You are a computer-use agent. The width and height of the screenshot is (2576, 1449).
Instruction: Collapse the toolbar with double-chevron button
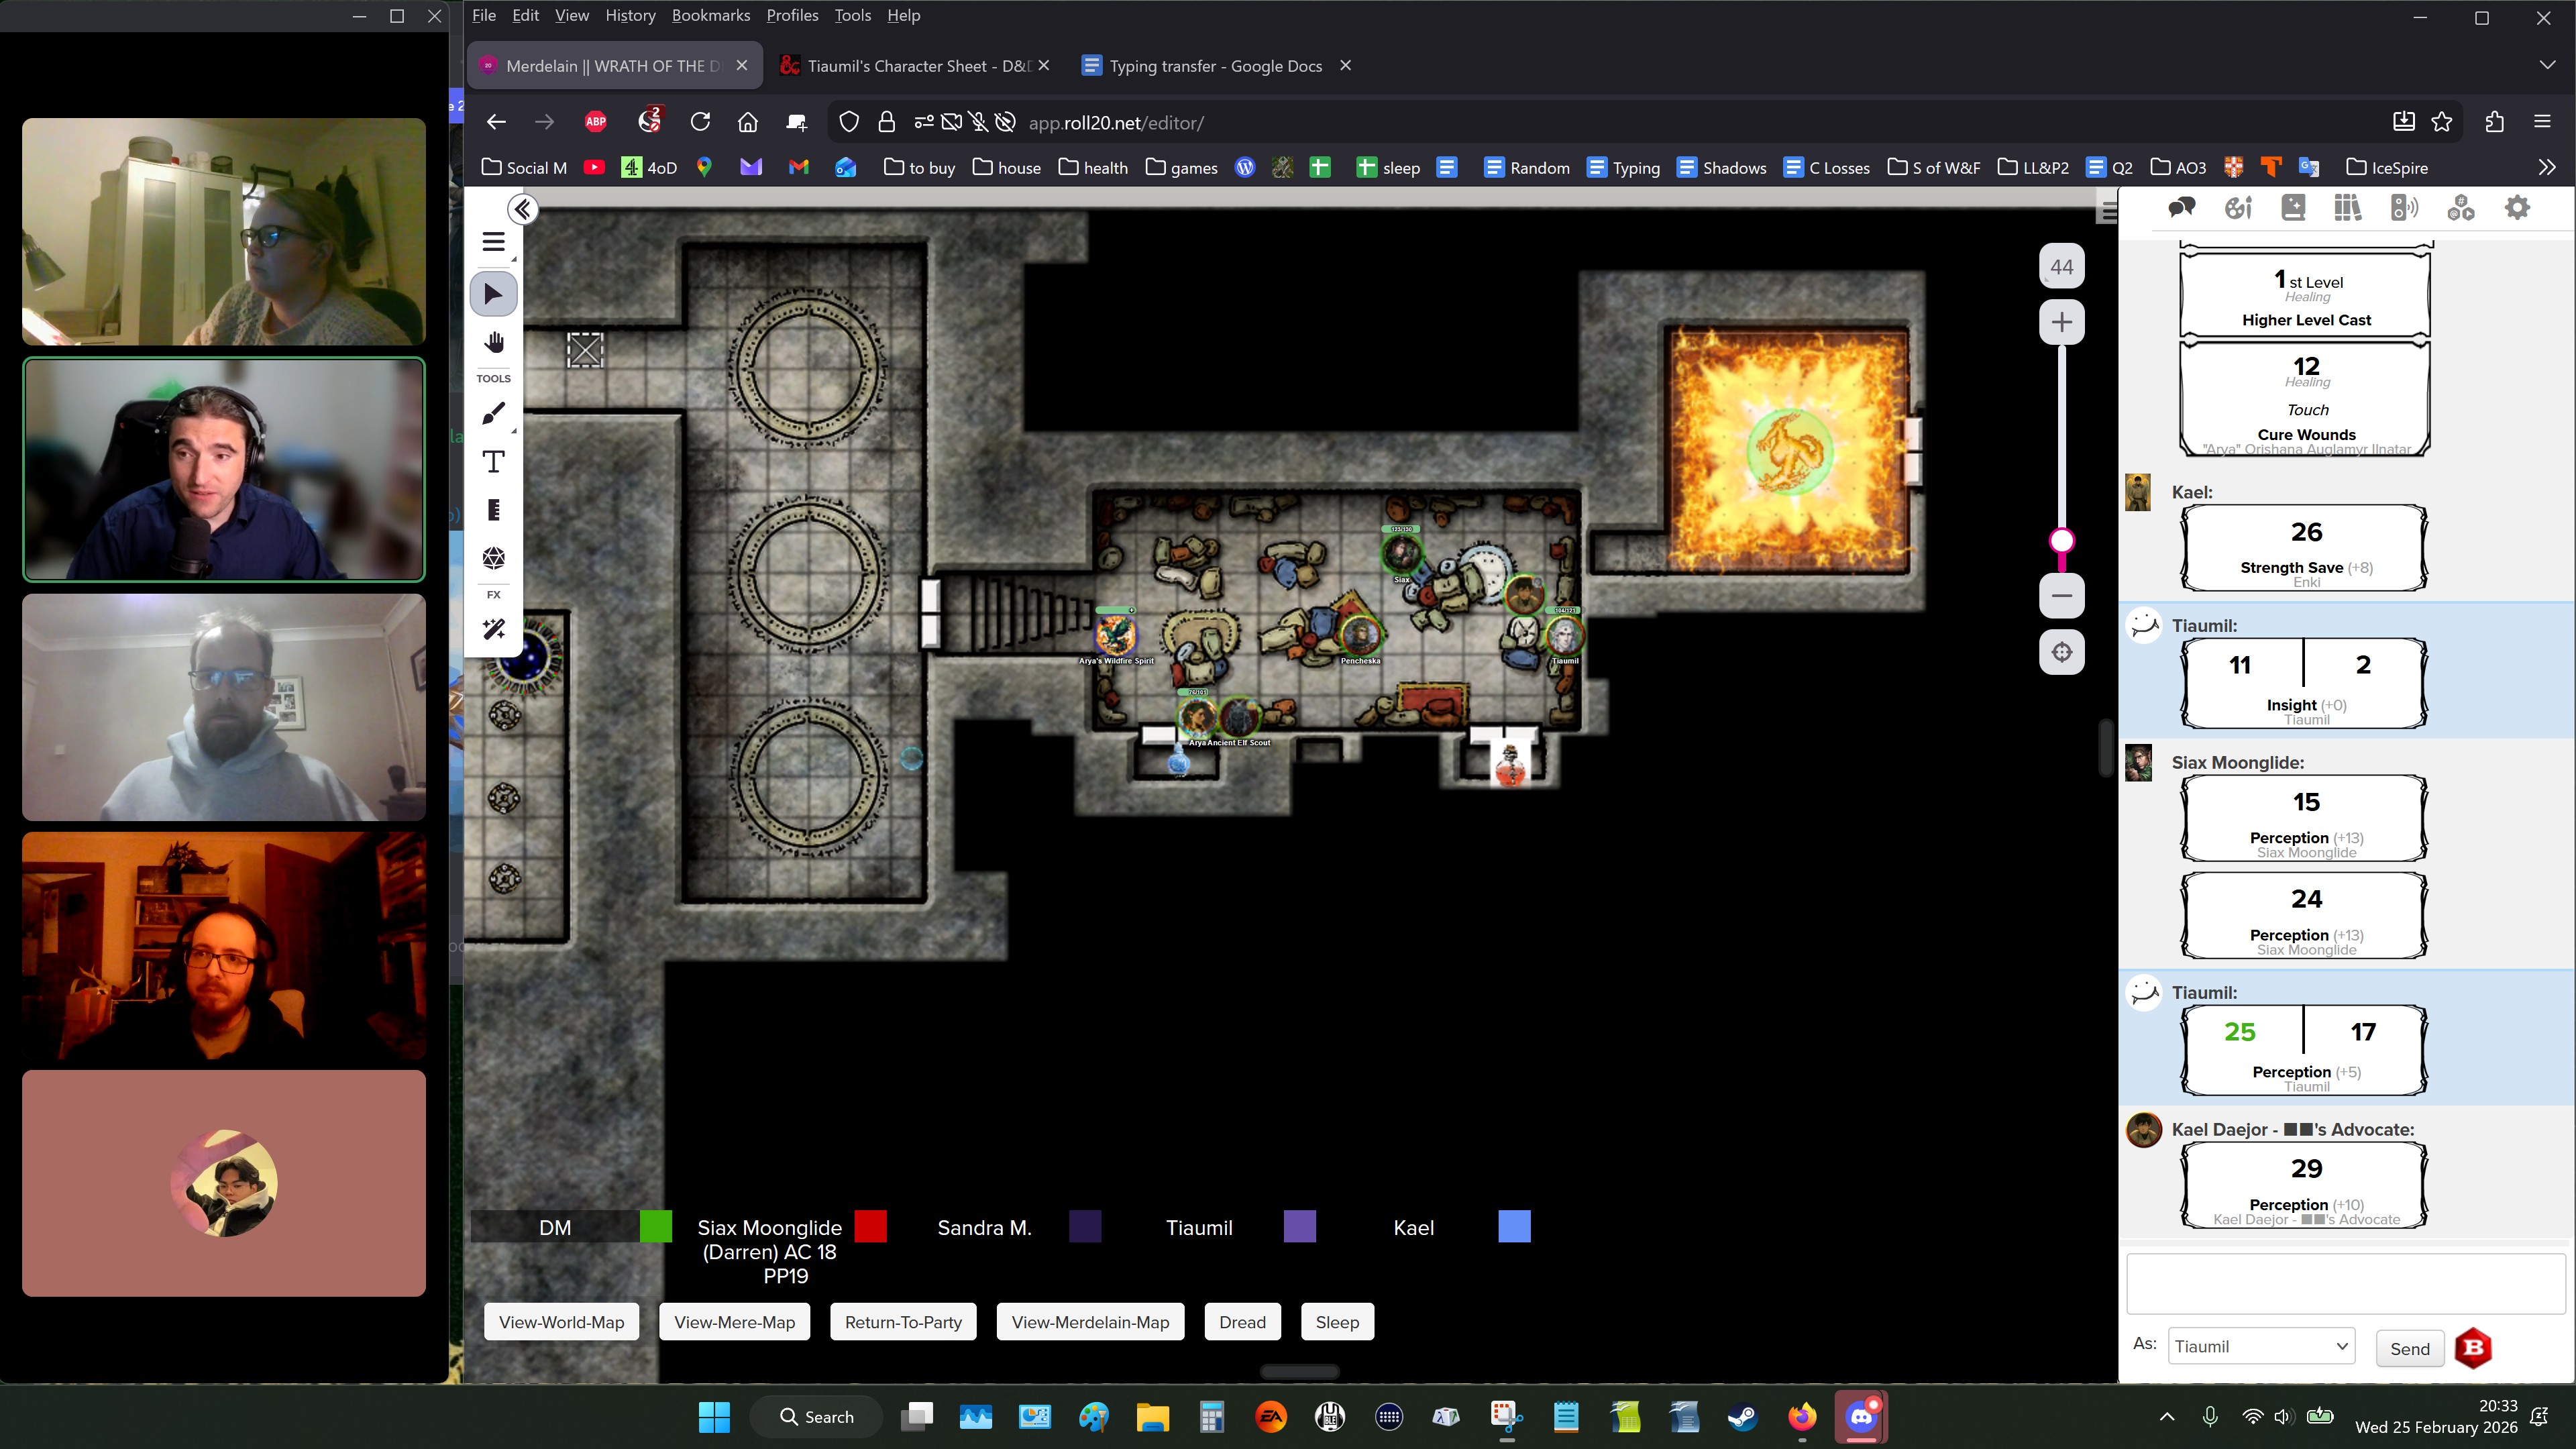[x=522, y=209]
